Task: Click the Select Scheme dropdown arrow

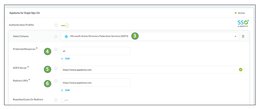Action: tap(235, 36)
